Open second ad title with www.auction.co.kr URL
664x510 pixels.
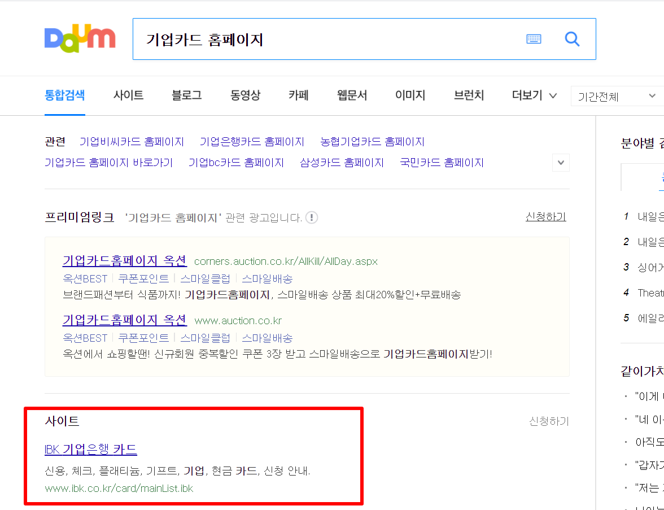click(x=124, y=320)
